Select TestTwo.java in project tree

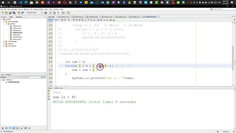(x=17, y=39)
